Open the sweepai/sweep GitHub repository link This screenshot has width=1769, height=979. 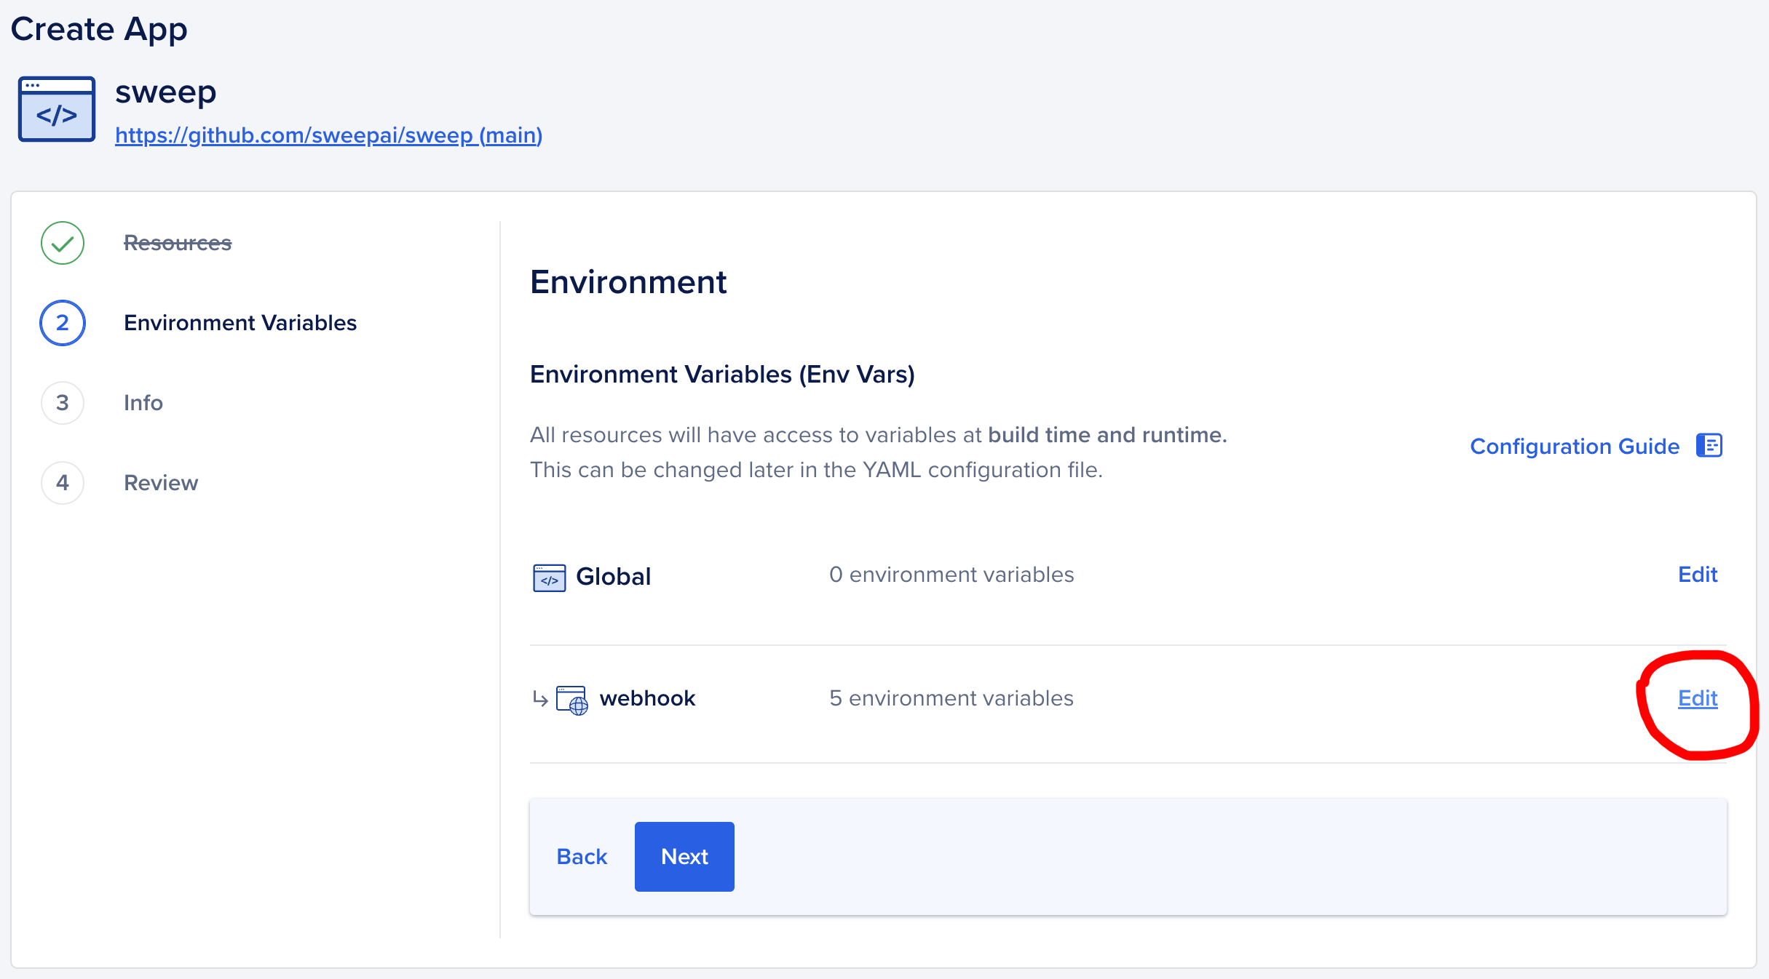(328, 135)
